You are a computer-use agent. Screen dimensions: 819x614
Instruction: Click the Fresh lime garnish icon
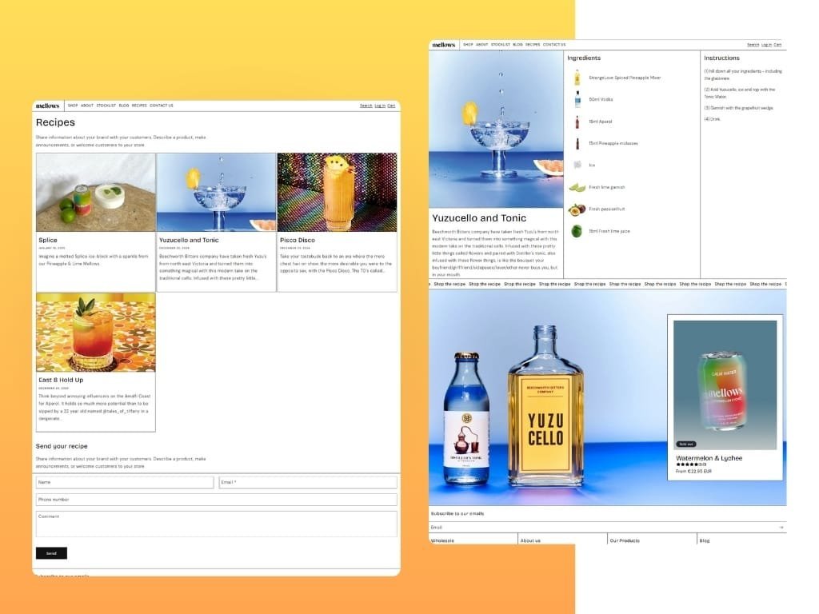(577, 187)
